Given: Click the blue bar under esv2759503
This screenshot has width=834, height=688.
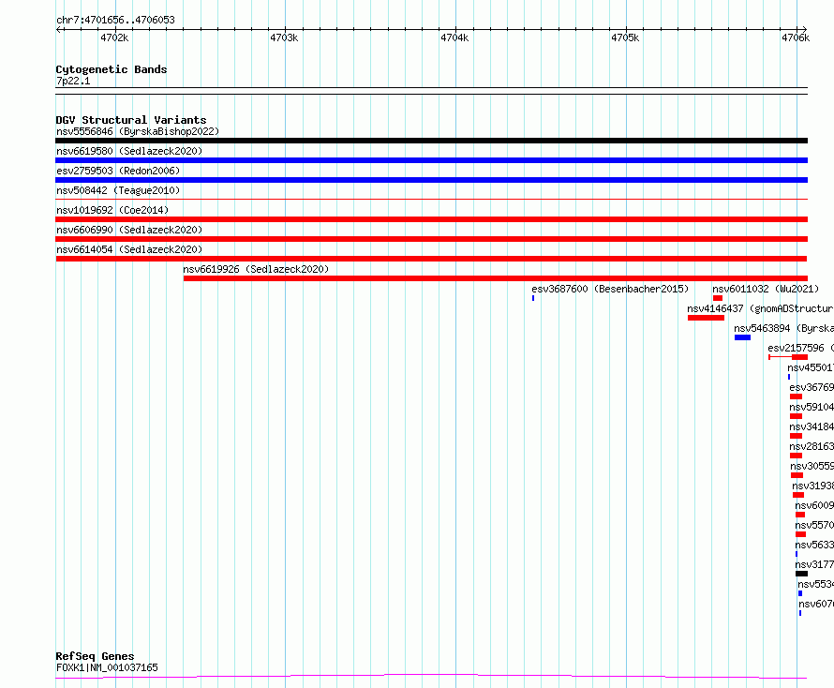Looking at the screenshot, I should point(431,180).
